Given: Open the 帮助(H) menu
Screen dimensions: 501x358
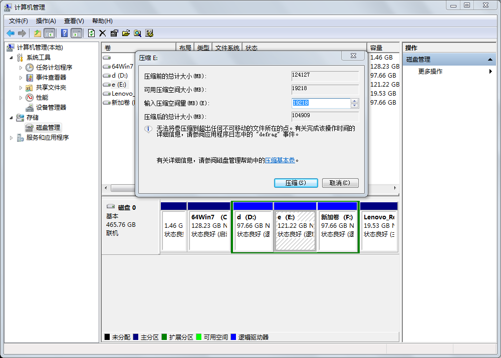Looking at the screenshot, I should 102,21.
